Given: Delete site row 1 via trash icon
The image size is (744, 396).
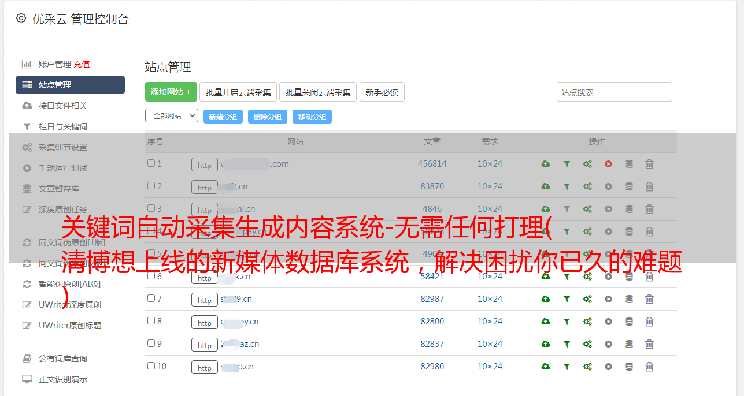Looking at the screenshot, I should 649,164.
